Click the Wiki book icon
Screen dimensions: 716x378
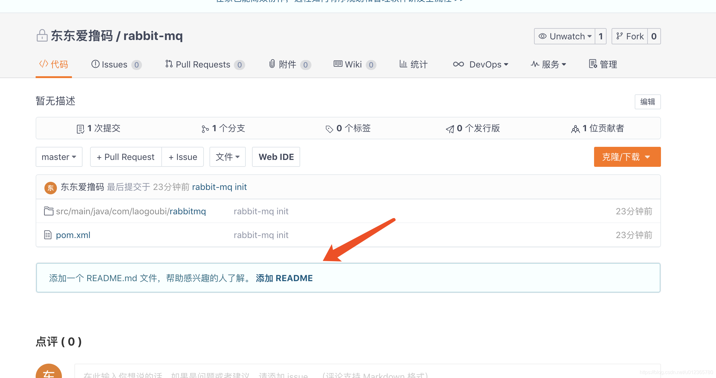click(x=338, y=64)
